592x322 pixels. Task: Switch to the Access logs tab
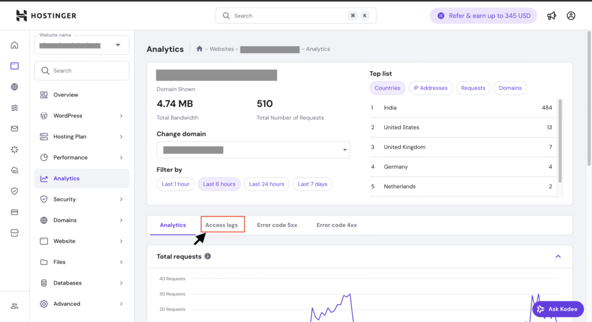click(221, 225)
